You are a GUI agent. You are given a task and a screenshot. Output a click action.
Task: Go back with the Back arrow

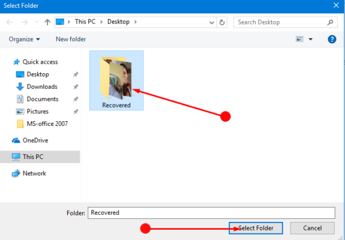(x=10, y=22)
